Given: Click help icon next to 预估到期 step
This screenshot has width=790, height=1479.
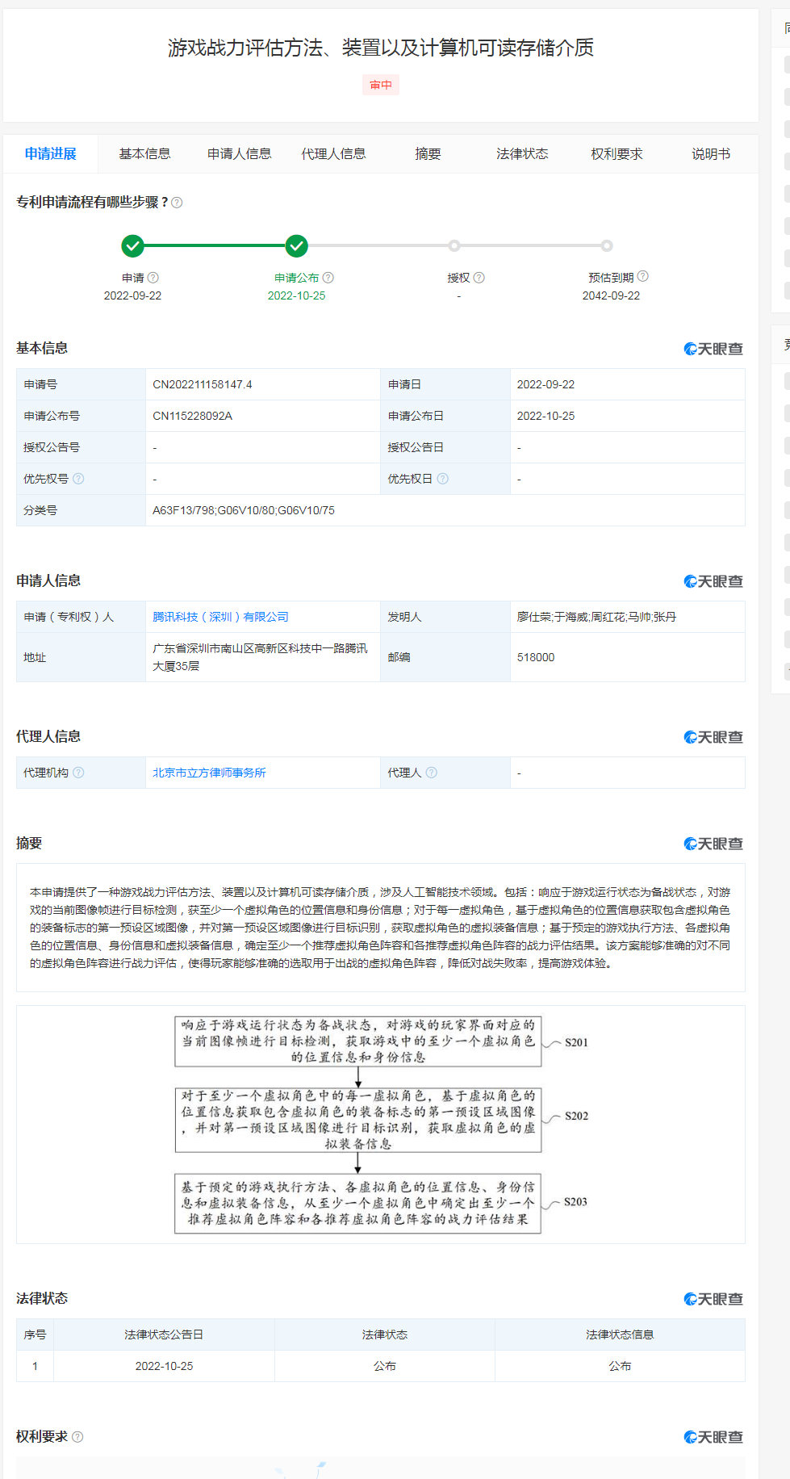Looking at the screenshot, I should click(x=643, y=276).
